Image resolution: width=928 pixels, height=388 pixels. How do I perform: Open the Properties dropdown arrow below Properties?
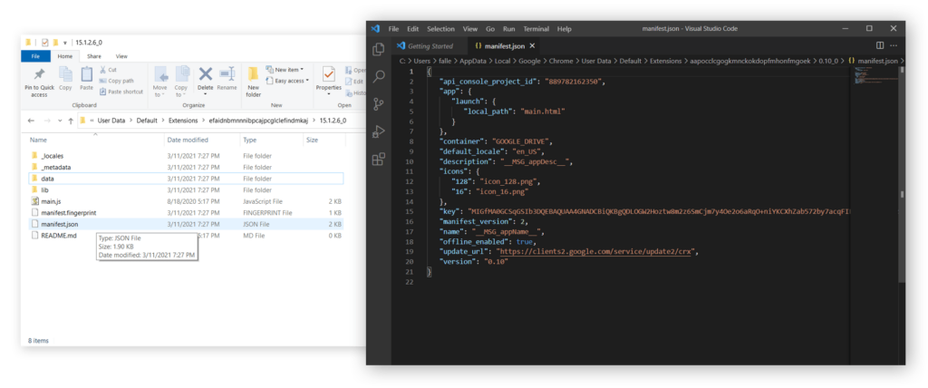tap(328, 94)
